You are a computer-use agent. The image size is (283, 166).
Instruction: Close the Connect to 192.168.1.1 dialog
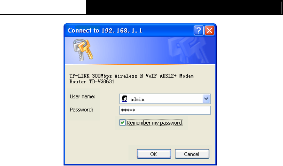click(x=210, y=31)
